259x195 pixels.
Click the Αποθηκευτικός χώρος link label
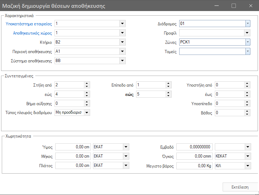[x=32, y=33]
